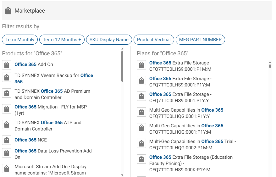Click bag icon for Multi-Geo Capabilities P1Y:Y plan
Screen dimensions: 276x177
(141, 112)
